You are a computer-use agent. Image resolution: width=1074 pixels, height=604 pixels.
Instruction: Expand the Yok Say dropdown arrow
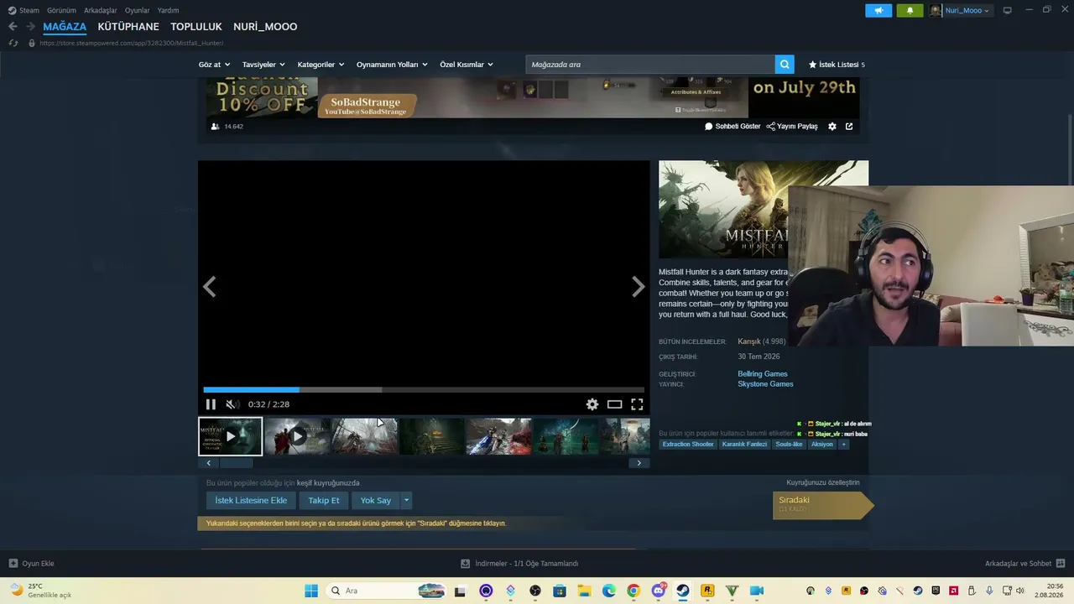406,501
